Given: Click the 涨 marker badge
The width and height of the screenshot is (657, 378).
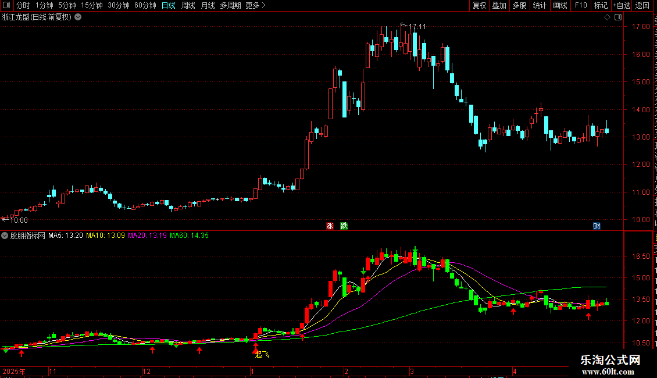Looking at the screenshot, I should [330, 226].
